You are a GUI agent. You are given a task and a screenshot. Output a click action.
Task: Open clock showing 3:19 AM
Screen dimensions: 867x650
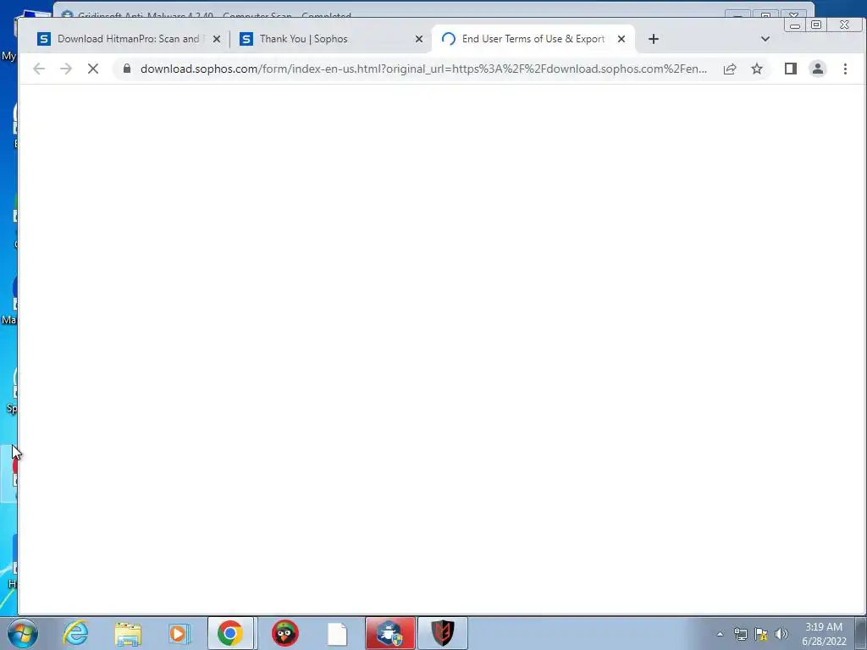(x=824, y=634)
